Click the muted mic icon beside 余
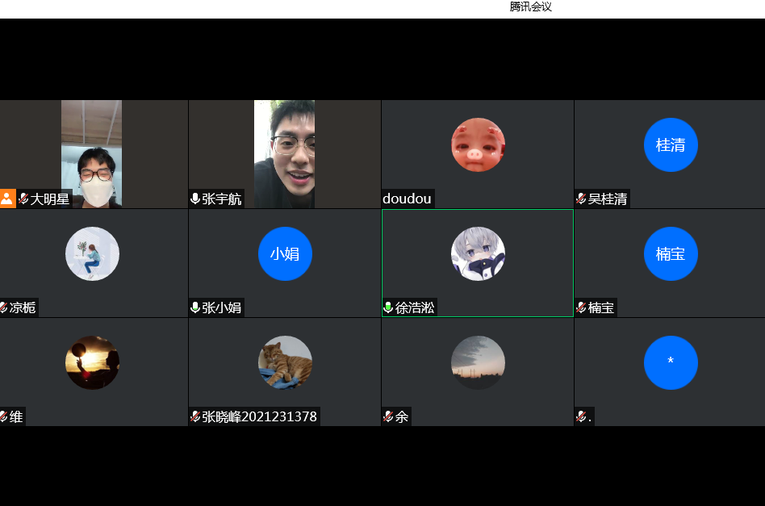The width and height of the screenshot is (765, 506). tap(388, 416)
